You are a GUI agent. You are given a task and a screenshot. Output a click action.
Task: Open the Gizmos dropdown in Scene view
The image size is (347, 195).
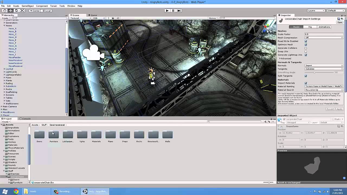click(x=213, y=18)
